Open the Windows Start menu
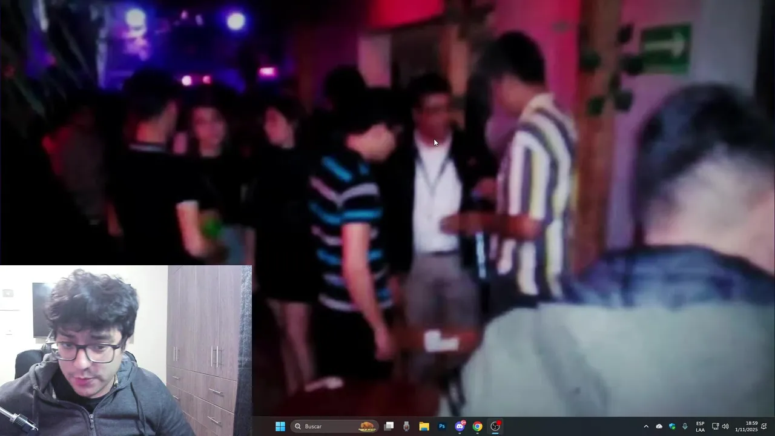The width and height of the screenshot is (775, 436). (x=280, y=426)
